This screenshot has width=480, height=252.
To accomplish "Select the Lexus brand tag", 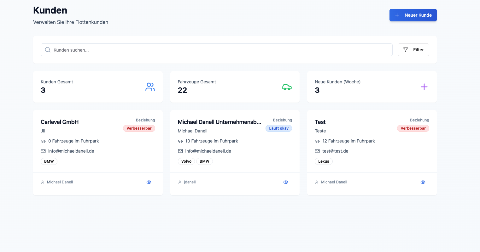I will coord(324,161).
